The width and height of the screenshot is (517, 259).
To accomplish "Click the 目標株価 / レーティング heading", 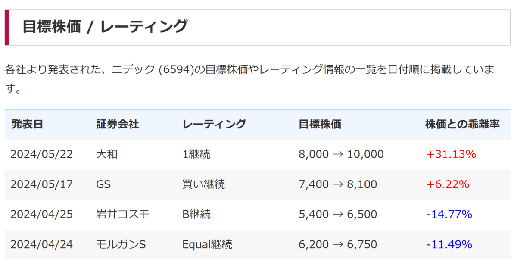I will coord(105,27).
